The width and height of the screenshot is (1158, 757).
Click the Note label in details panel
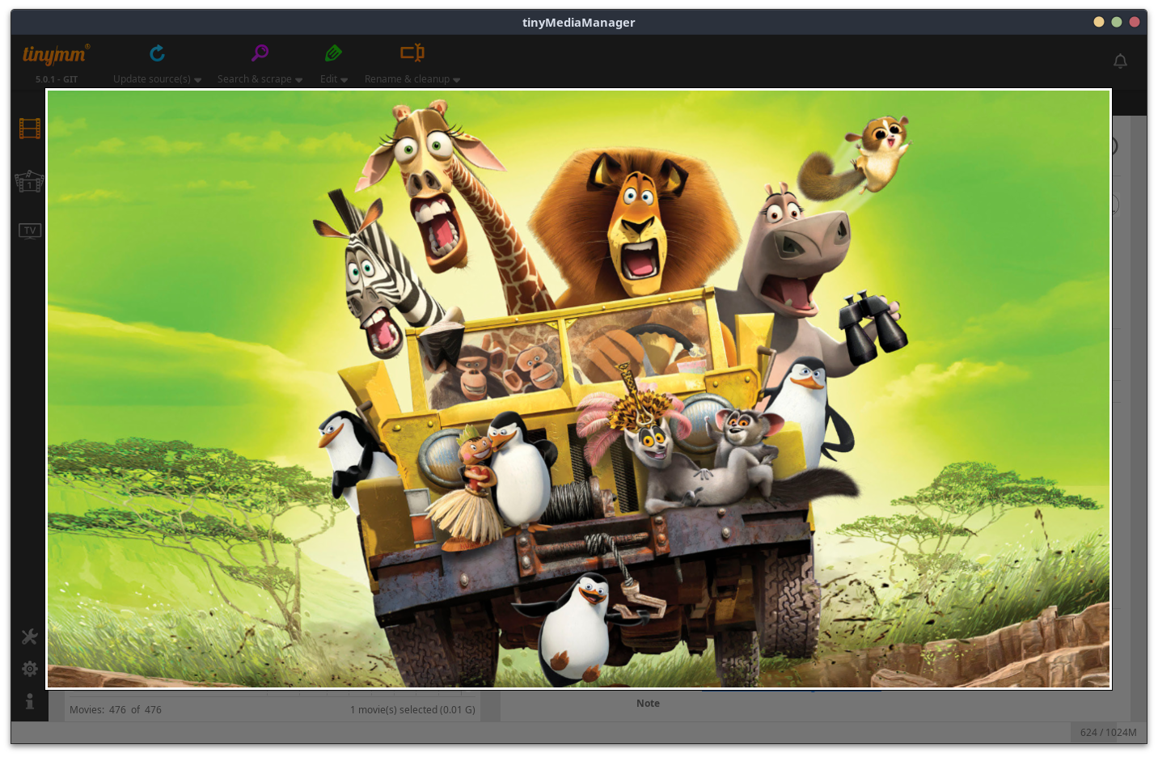[x=648, y=704]
